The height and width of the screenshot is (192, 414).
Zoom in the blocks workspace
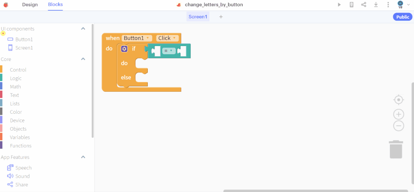click(399, 114)
